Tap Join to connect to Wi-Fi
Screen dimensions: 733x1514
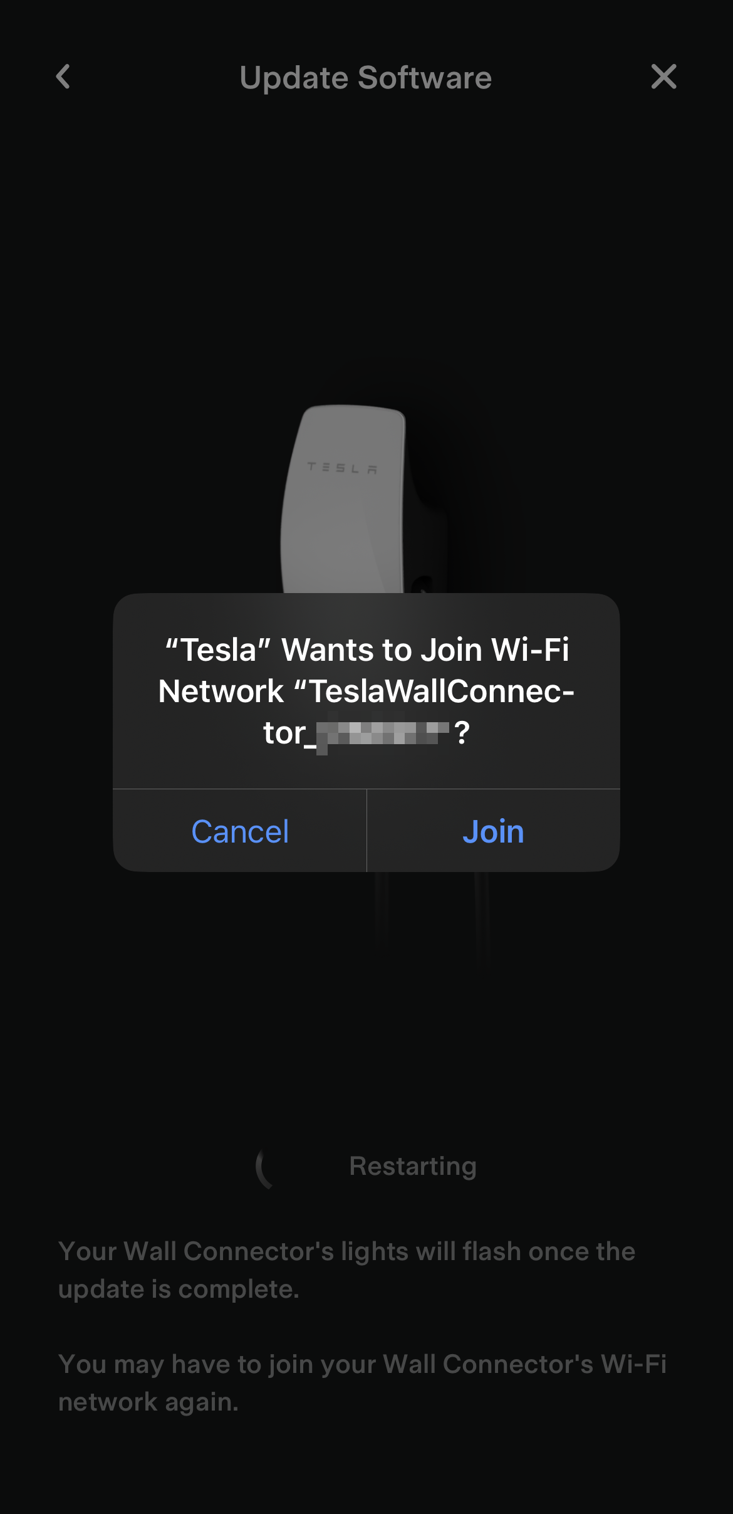(x=493, y=831)
